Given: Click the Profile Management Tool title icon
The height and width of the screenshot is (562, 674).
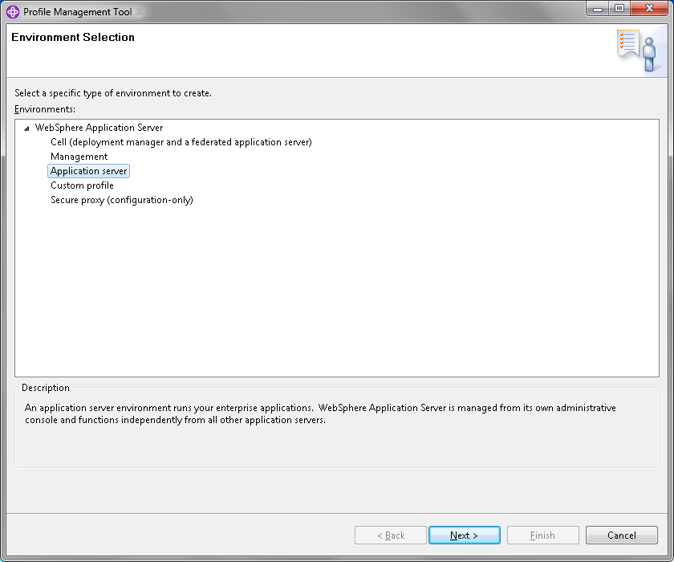Looking at the screenshot, I should point(13,11).
